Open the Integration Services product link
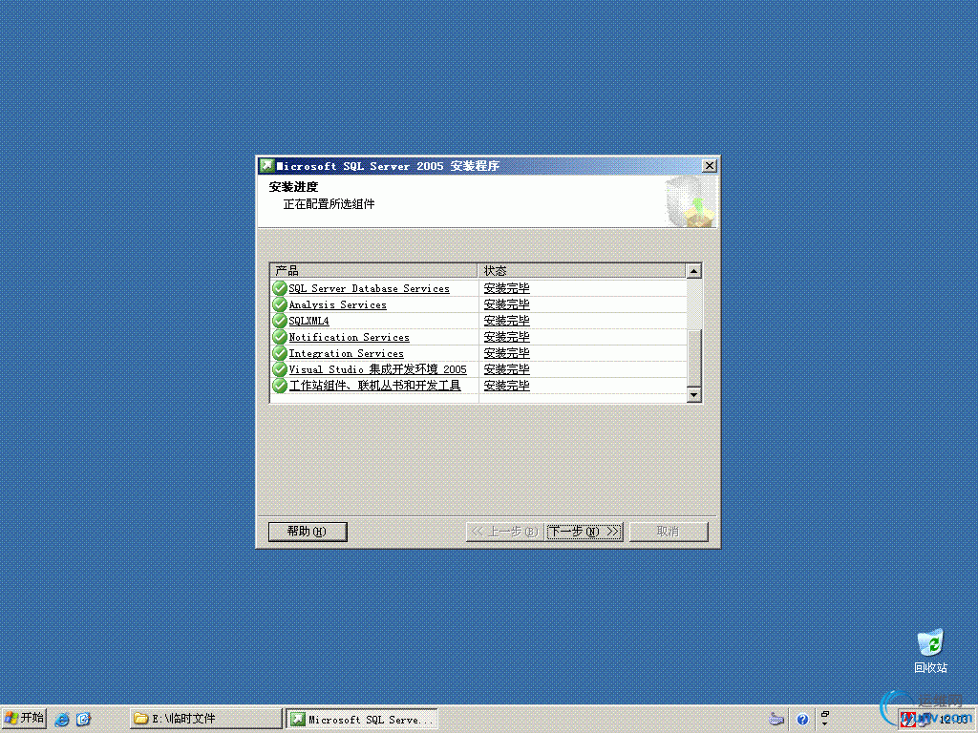Screen dimensions: 978x733 [346, 353]
